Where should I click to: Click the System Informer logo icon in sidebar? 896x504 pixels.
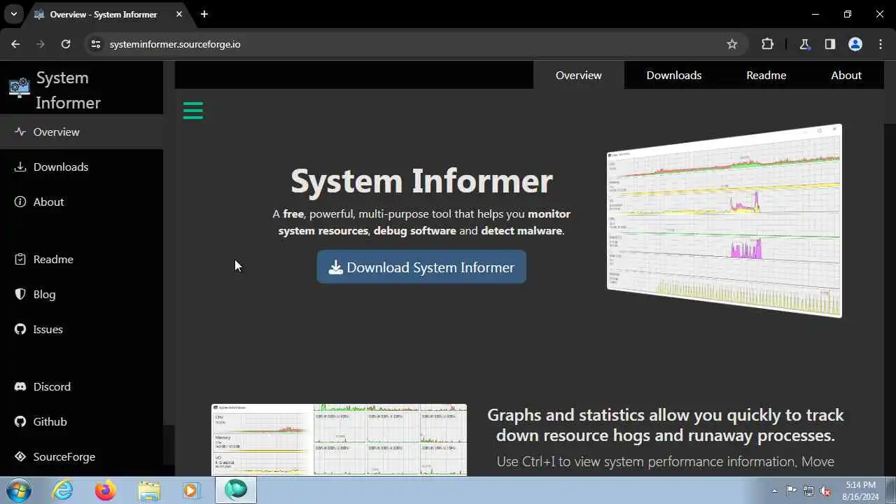click(x=20, y=87)
